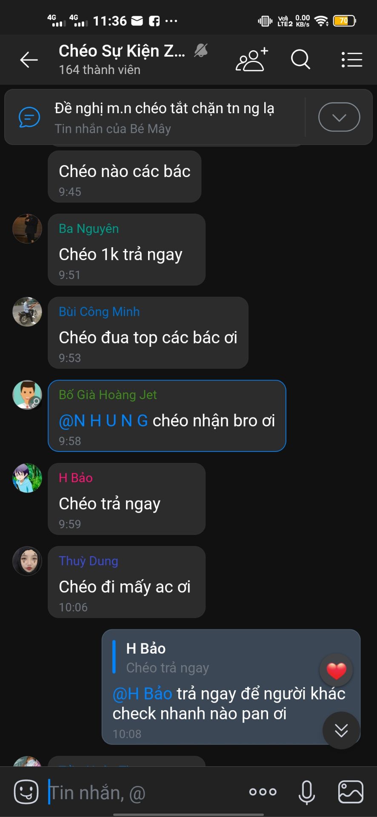This screenshot has height=817, width=377.
Task: Open the add member icon
Action: (252, 59)
